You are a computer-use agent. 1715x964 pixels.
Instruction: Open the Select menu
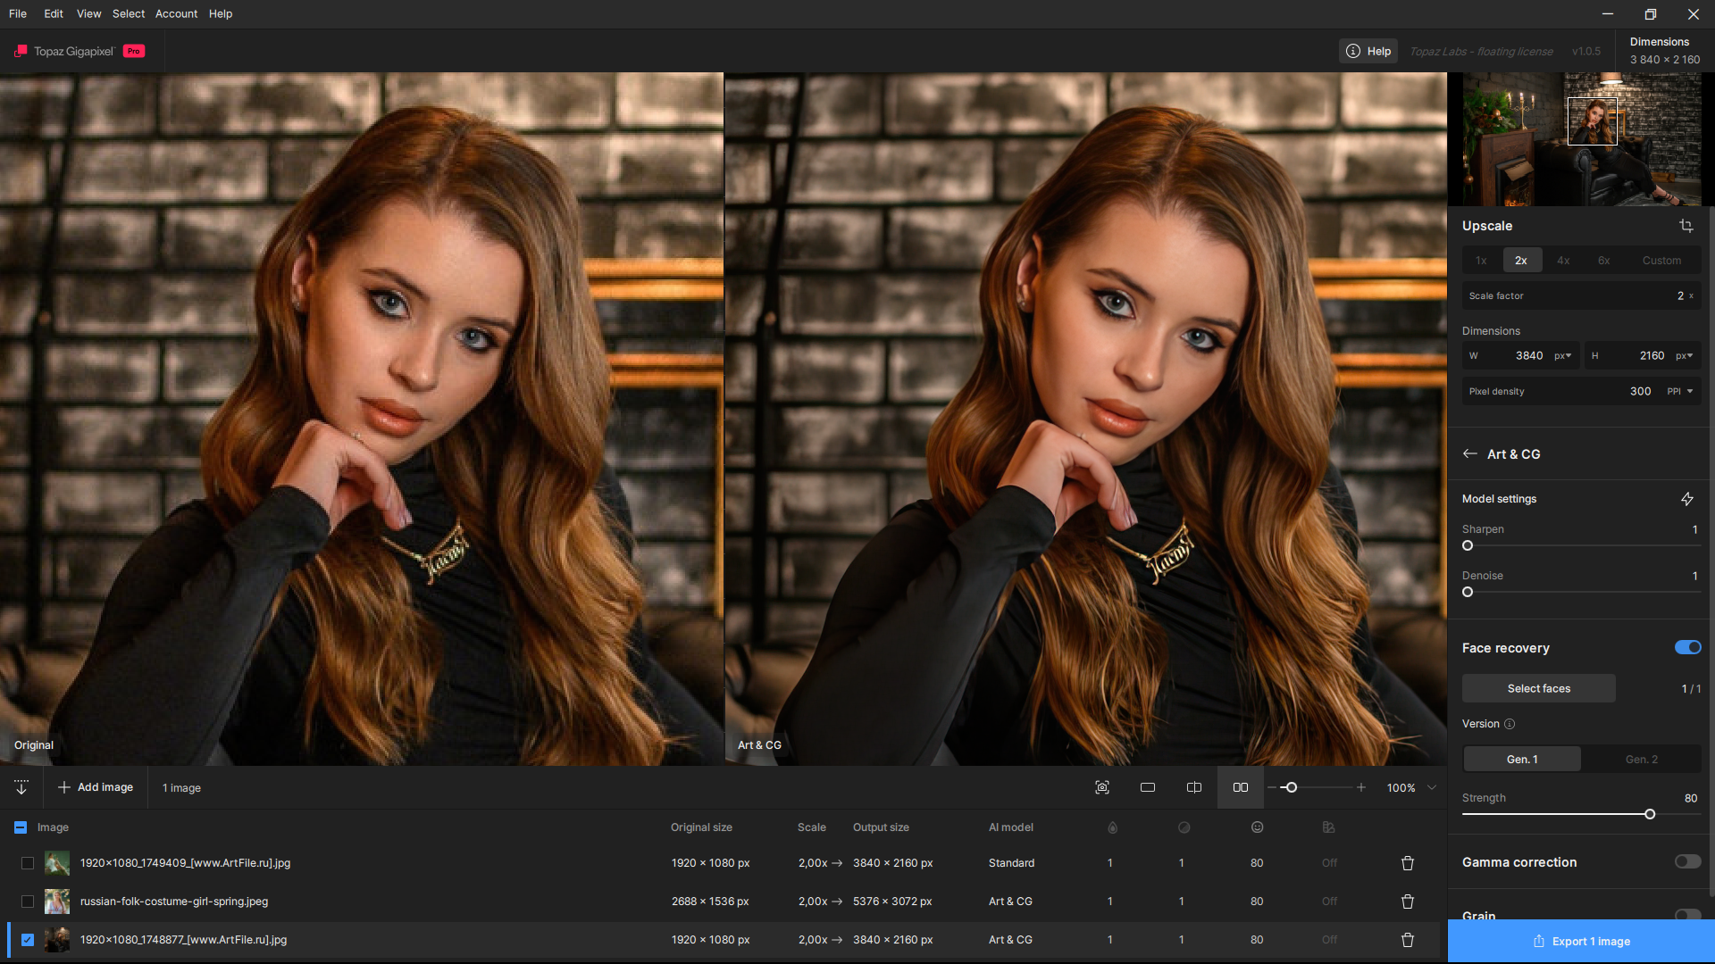coord(128,13)
